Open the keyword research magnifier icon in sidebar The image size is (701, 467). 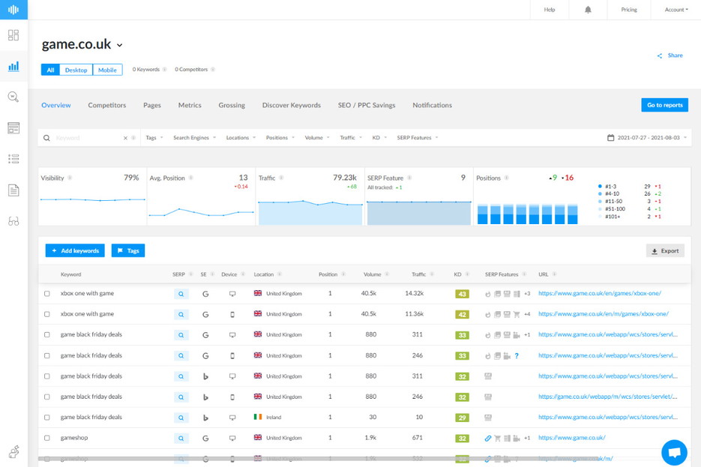(13, 97)
